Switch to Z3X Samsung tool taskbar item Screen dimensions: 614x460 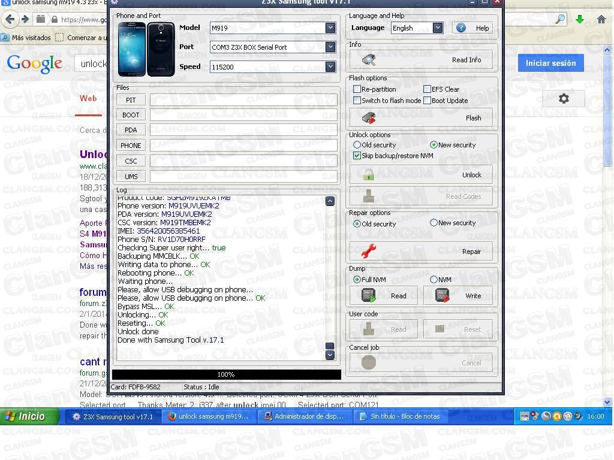[113, 417]
